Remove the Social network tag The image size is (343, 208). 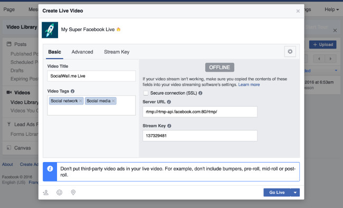(81, 101)
